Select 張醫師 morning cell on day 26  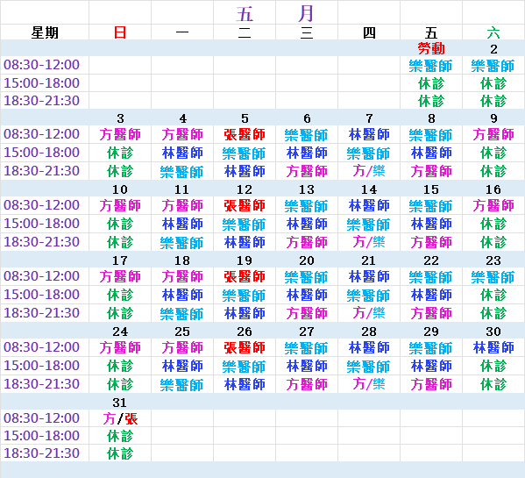pos(245,347)
